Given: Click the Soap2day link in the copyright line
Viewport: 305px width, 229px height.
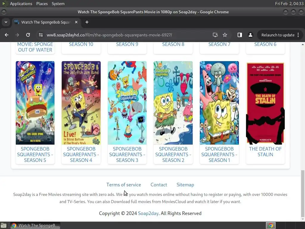Looking at the screenshot, I should (x=148, y=213).
